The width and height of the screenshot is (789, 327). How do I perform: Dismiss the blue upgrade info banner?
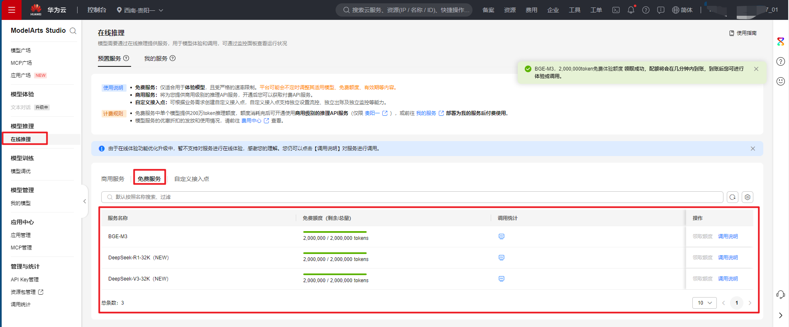753,149
